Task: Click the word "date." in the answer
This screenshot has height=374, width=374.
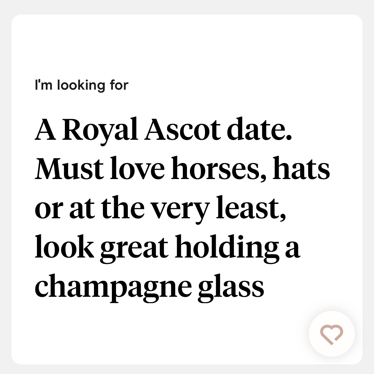Action: click(259, 129)
